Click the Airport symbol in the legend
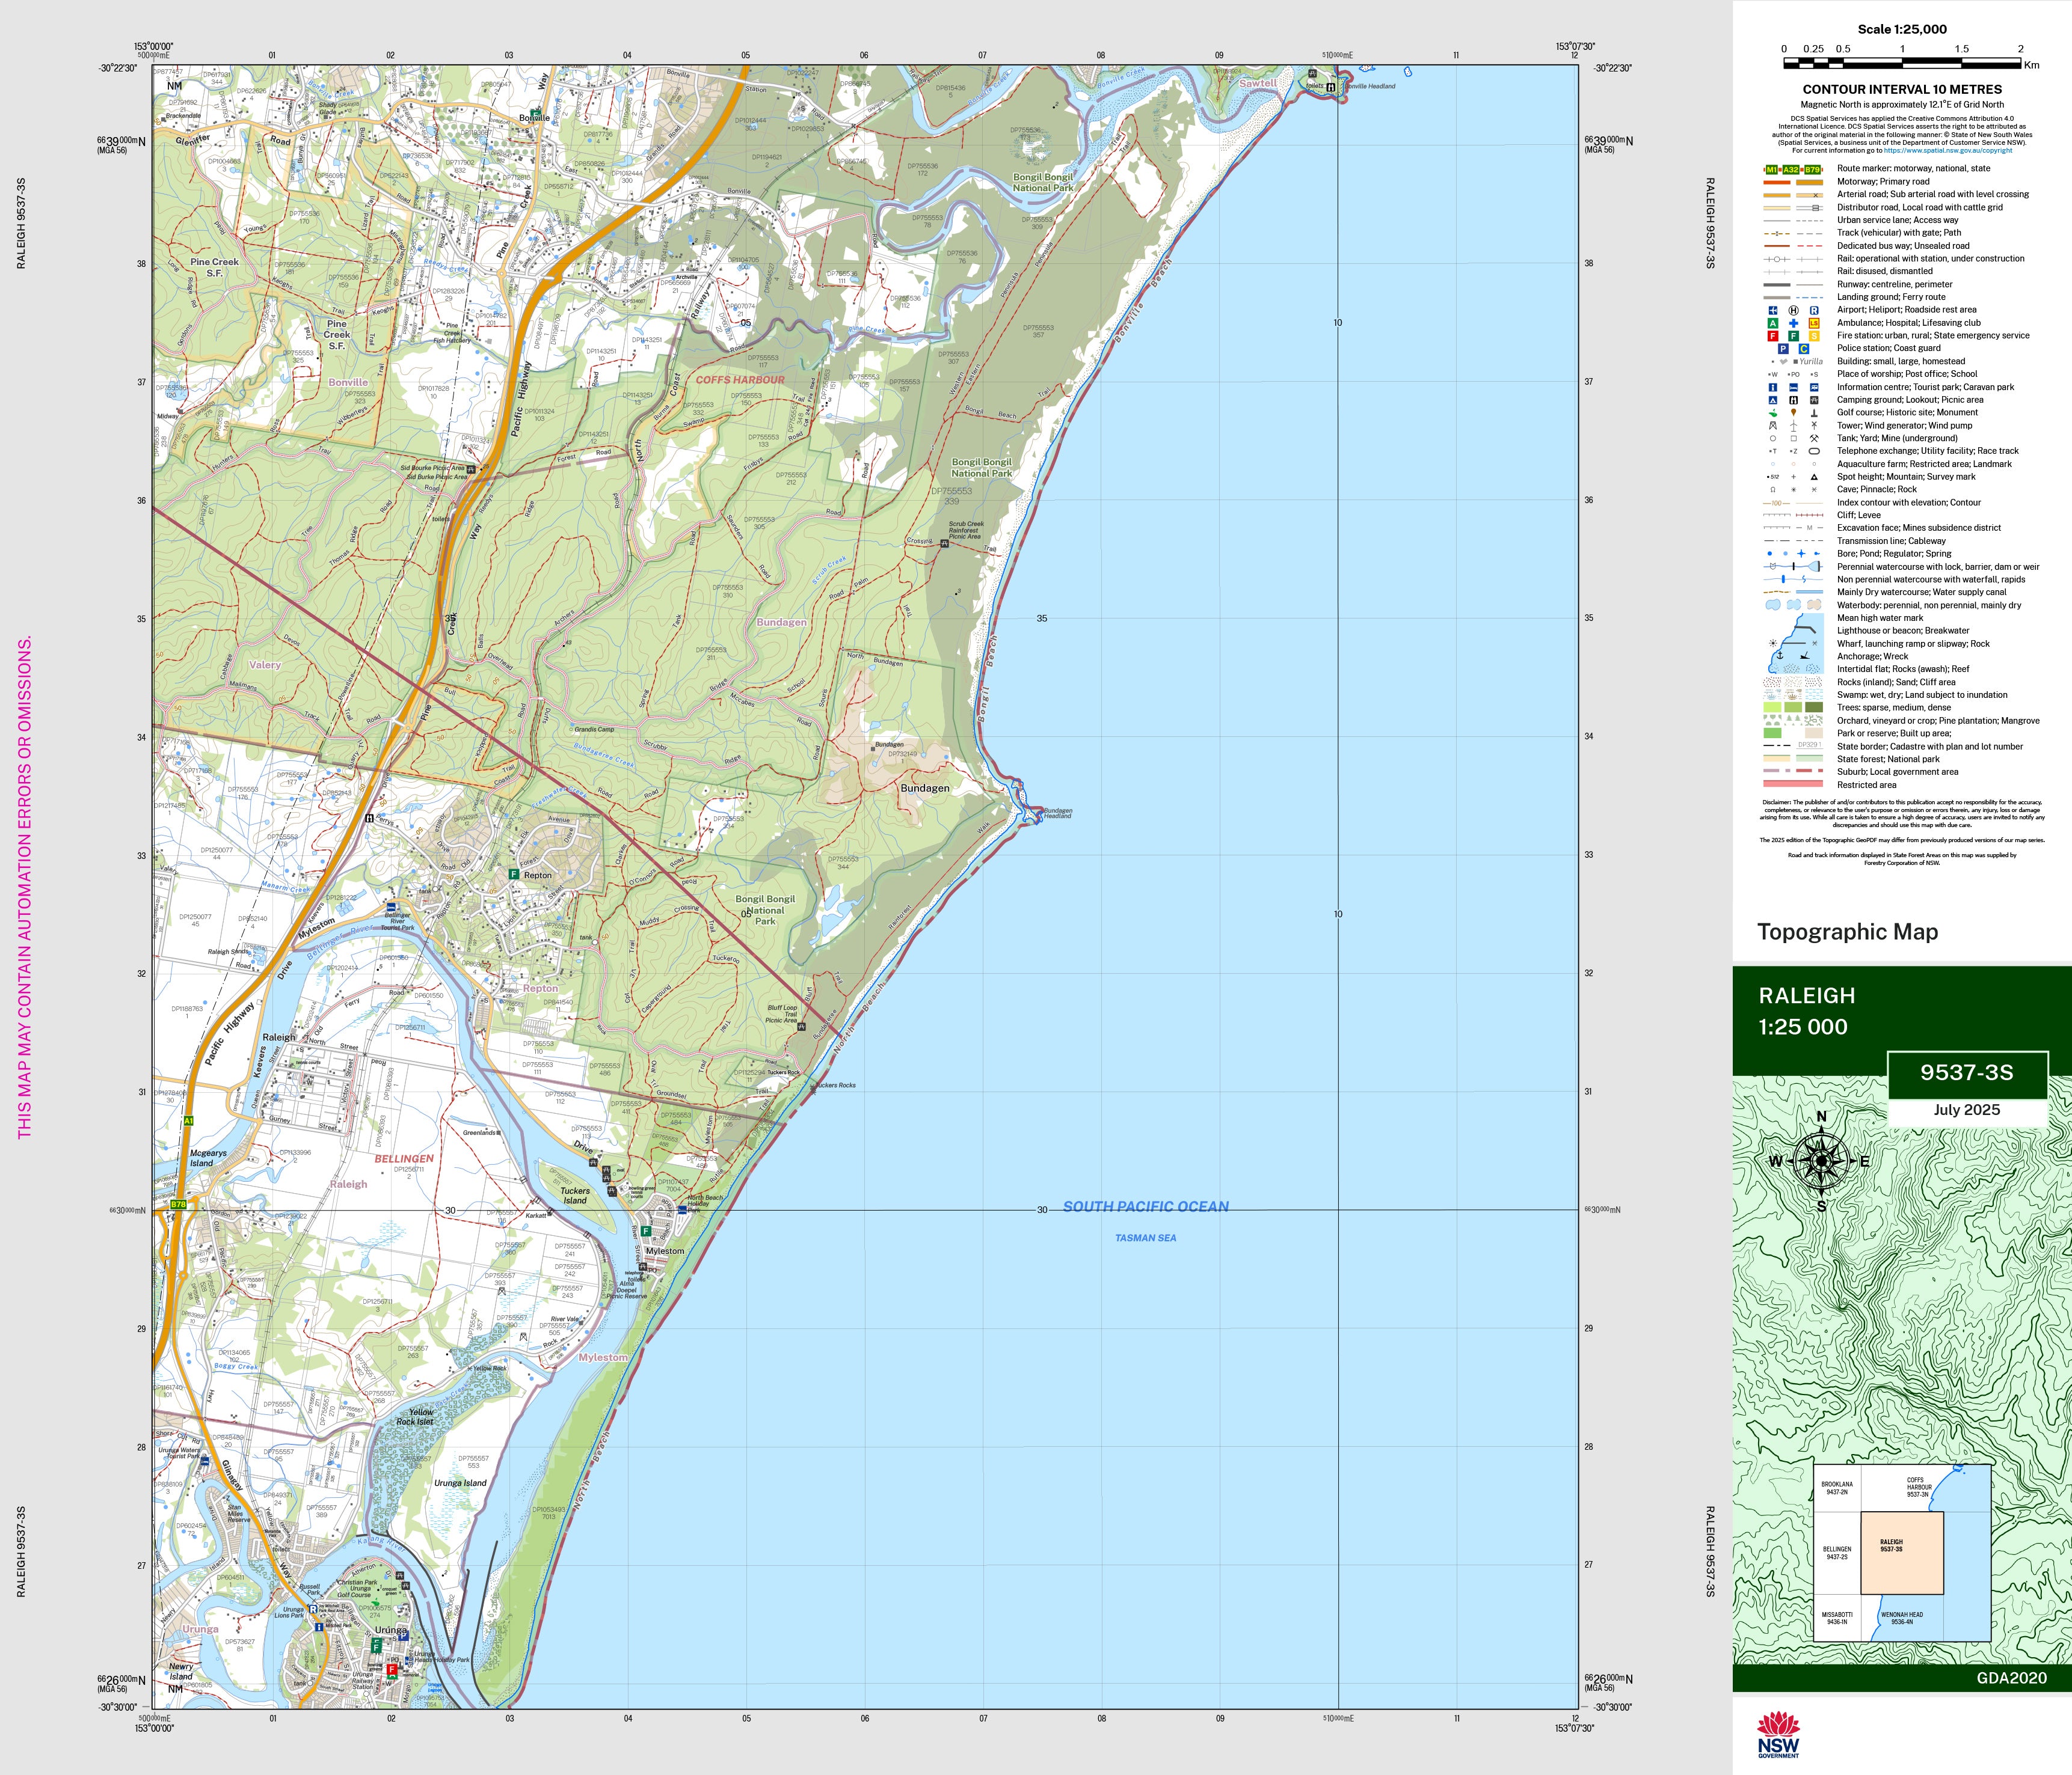Screen dimensions: 2072x1775 [x=1773, y=310]
